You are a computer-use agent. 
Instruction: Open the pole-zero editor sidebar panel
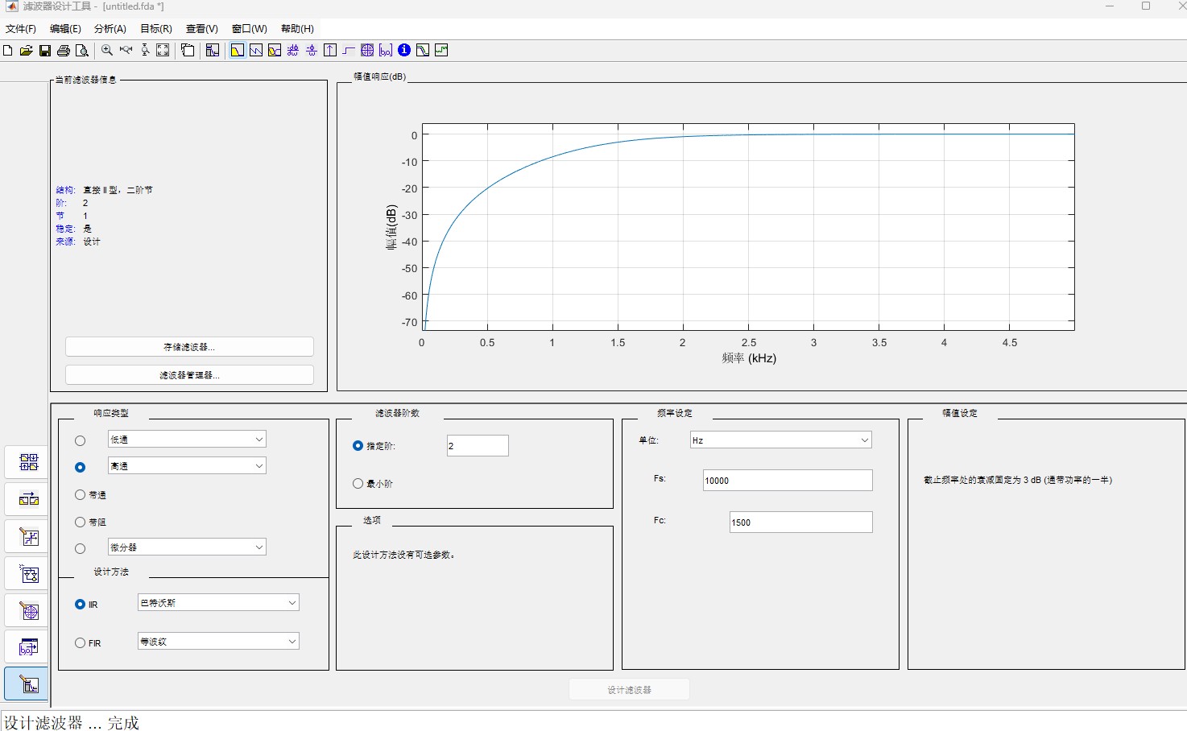click(29, 611)
